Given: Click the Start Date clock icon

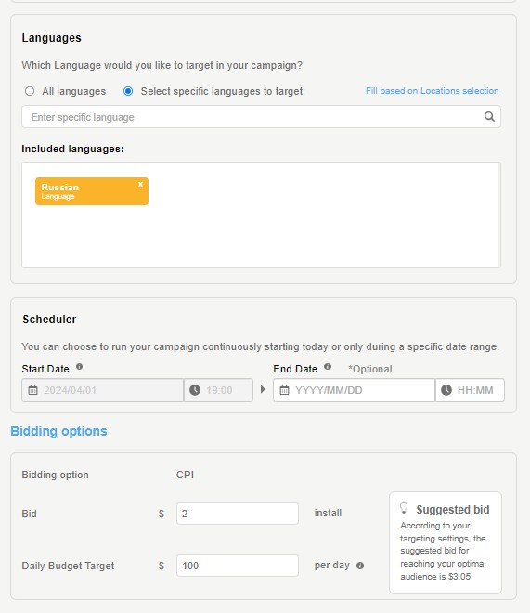Looking at the screenshot, I should (x=195, y=390).
